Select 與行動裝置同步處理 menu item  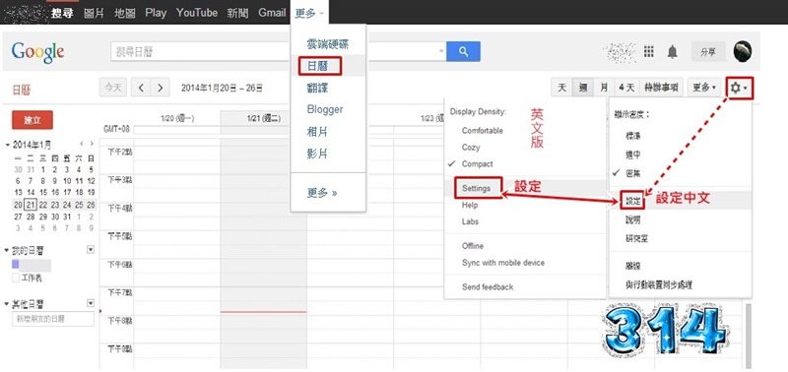659,284
